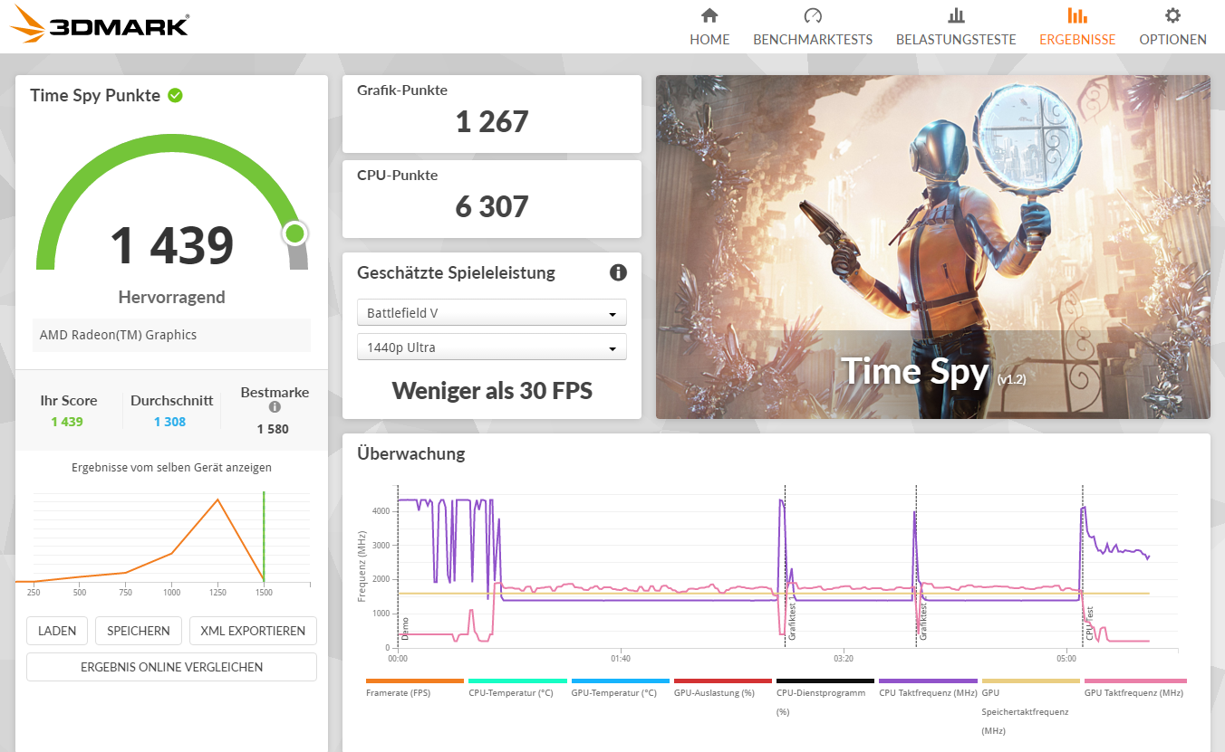
Task: Switch to the HOME tab label
Action: pos(709,40)
